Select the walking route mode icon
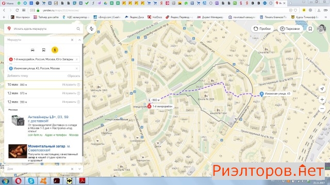Screen dimensions: 330x185 (x=55, y=50)
